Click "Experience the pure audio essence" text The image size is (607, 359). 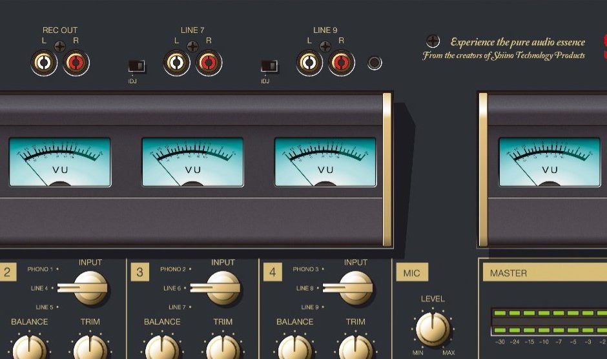517,43
